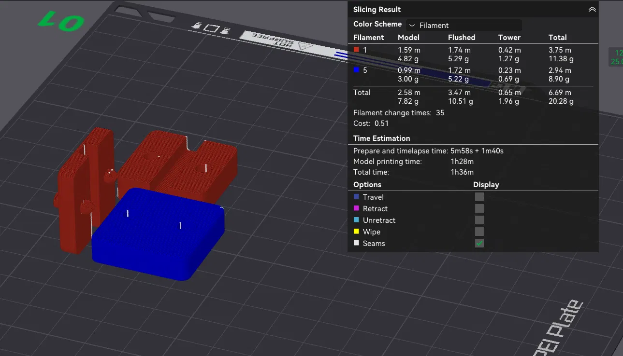Enable the Wipe display checkbox
The height and width of the screenshot is (356, 623).
click(479, 232)
